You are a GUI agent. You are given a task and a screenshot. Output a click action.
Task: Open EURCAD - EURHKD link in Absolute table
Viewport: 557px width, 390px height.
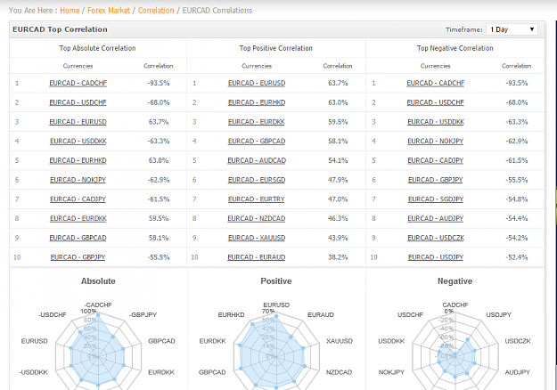tap(78, 160)
